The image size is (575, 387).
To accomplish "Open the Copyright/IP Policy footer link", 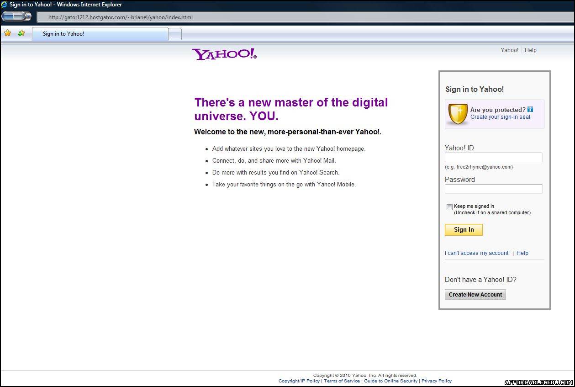I will 299,381.
